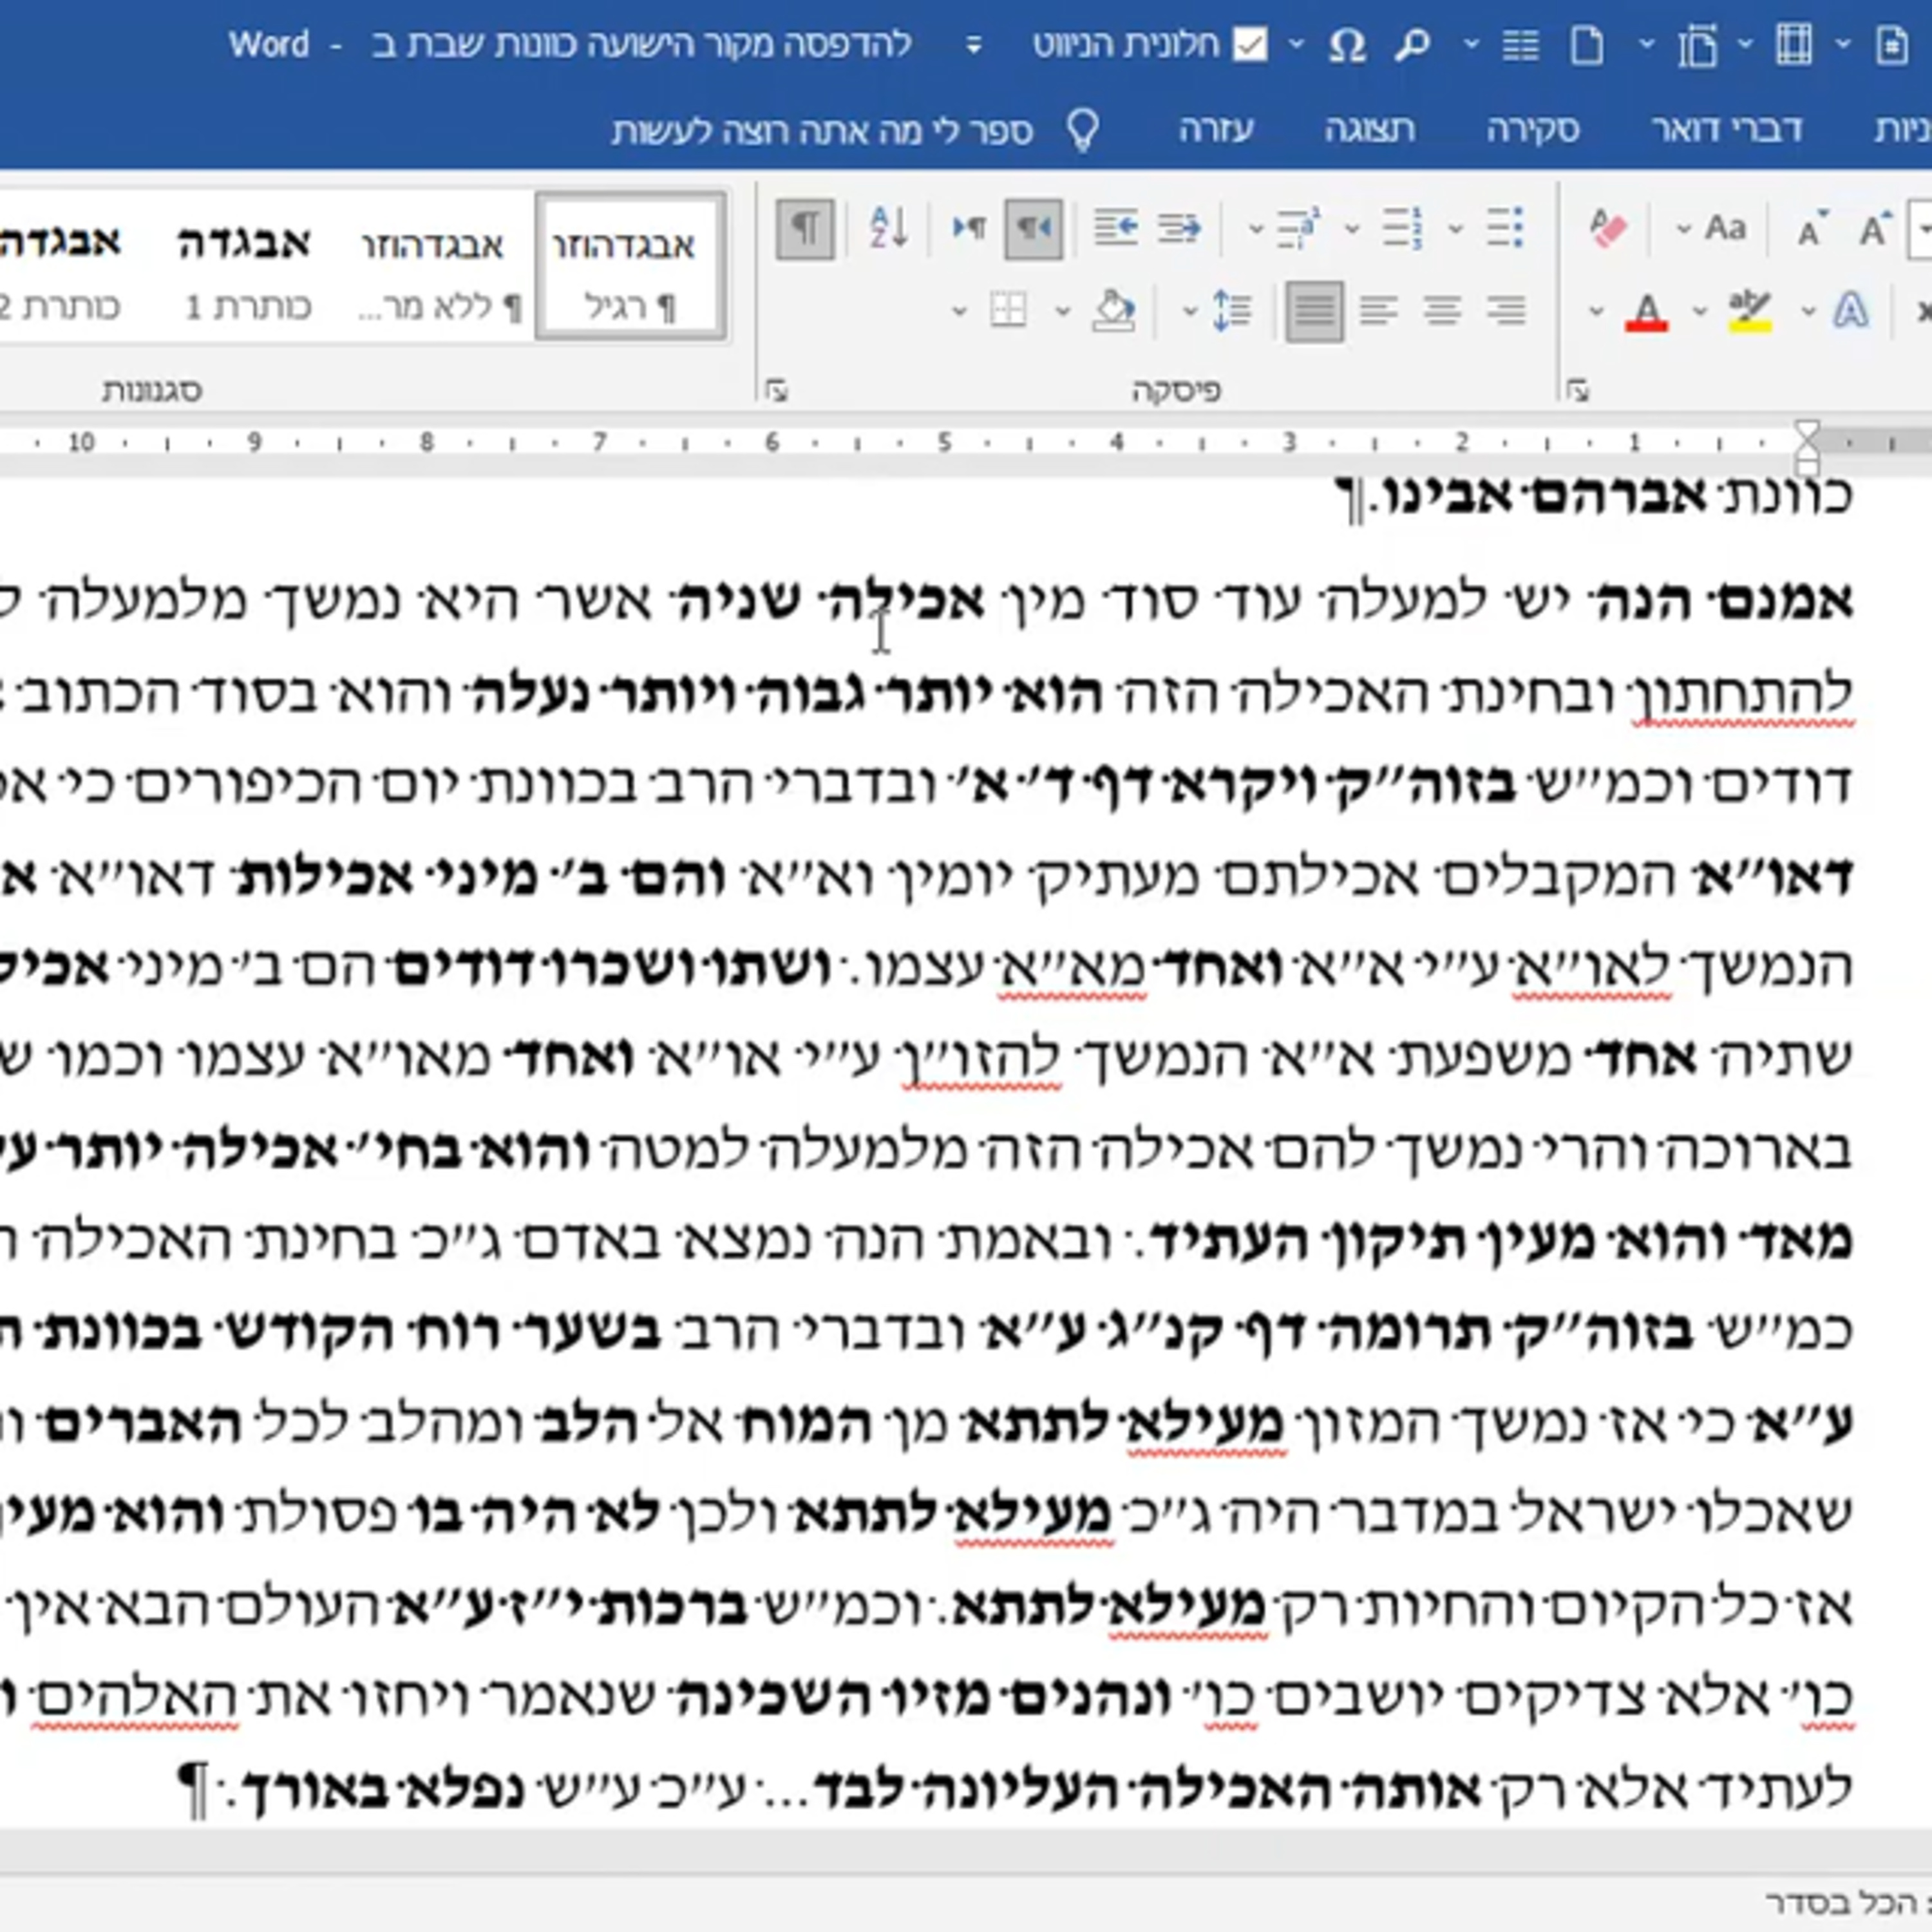1932x1932 pixels.
Task: Click the page-number document icon in title bar
Action: coord(1892,45)
